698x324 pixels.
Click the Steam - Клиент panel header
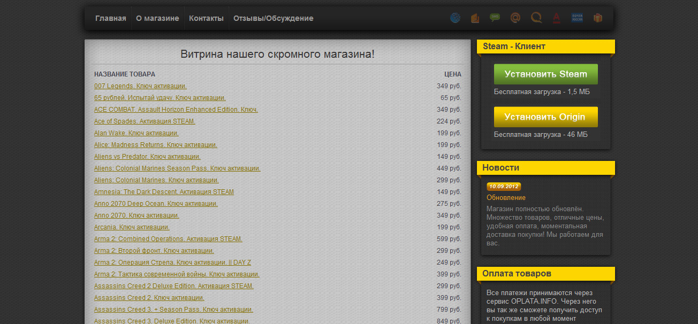click(x=546, y=47)
